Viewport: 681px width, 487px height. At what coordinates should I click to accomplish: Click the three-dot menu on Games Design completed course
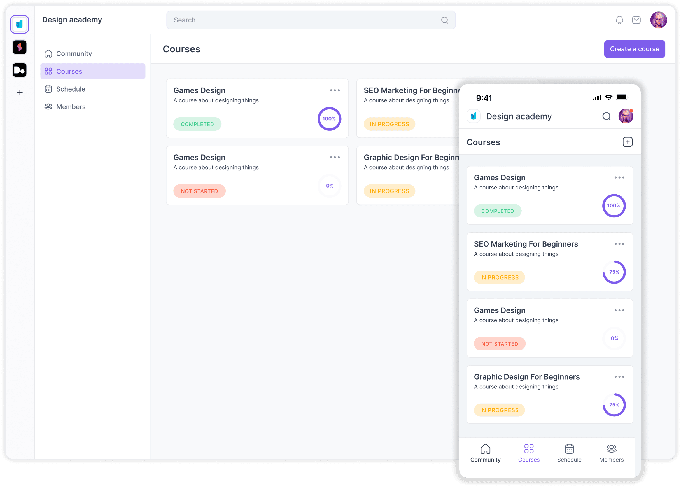[x=335, y=91]
